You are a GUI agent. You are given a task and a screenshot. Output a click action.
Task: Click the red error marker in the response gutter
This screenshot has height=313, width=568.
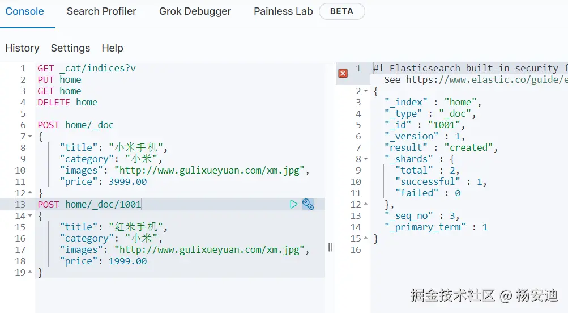[343, 73]
